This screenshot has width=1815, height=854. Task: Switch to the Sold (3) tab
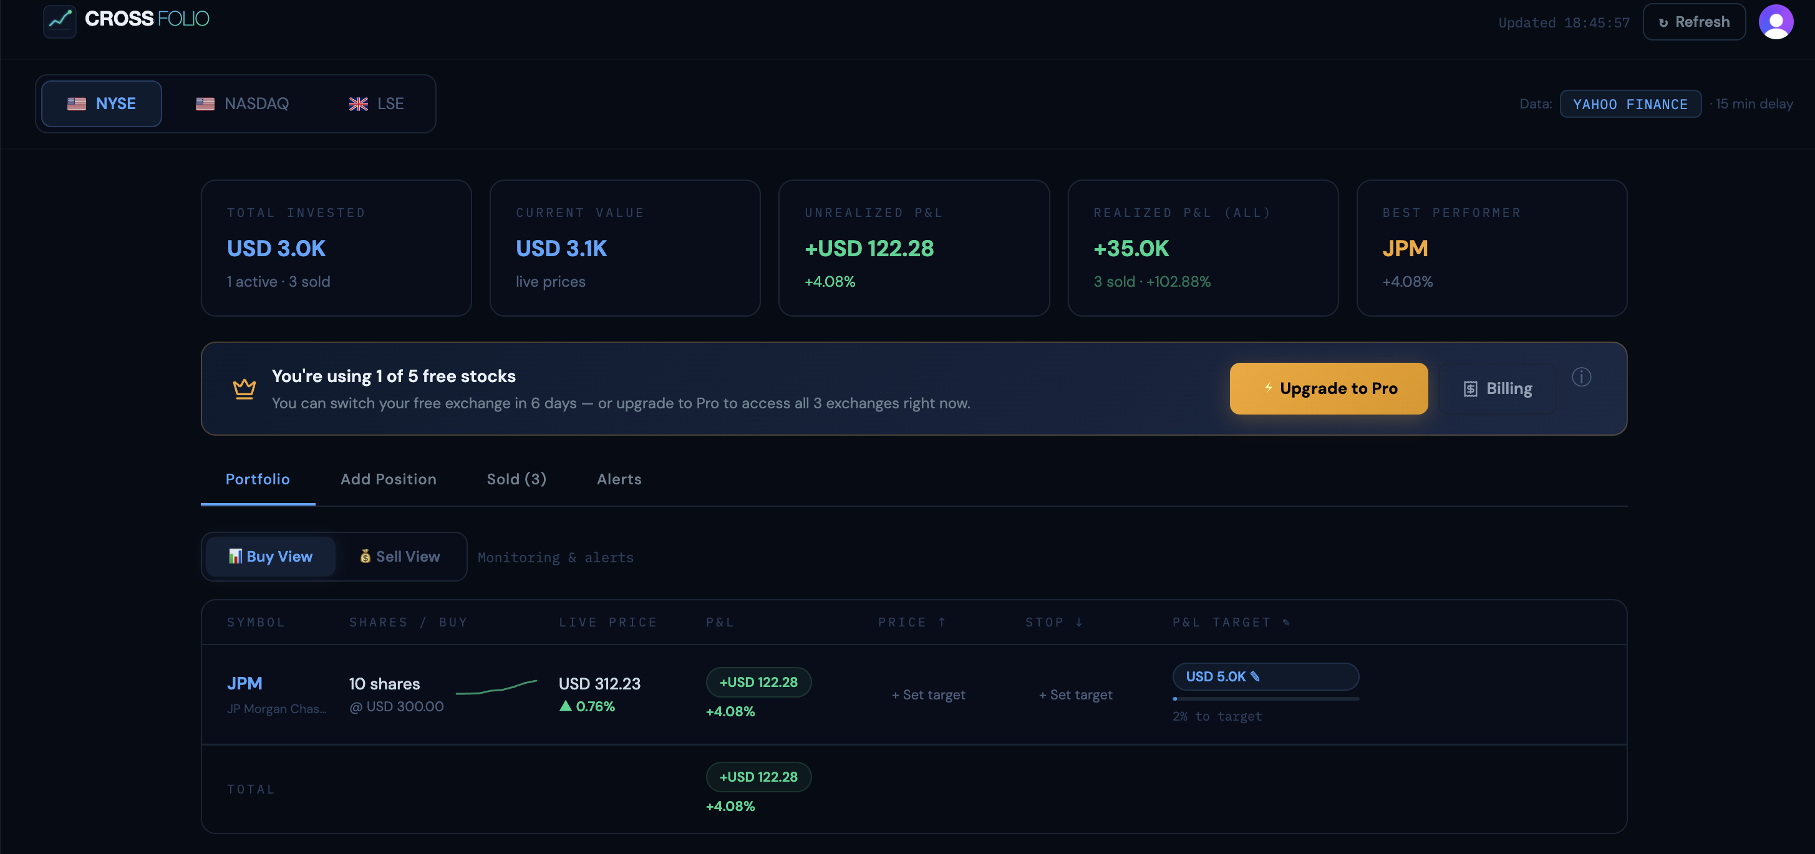(x=516, y=479)
